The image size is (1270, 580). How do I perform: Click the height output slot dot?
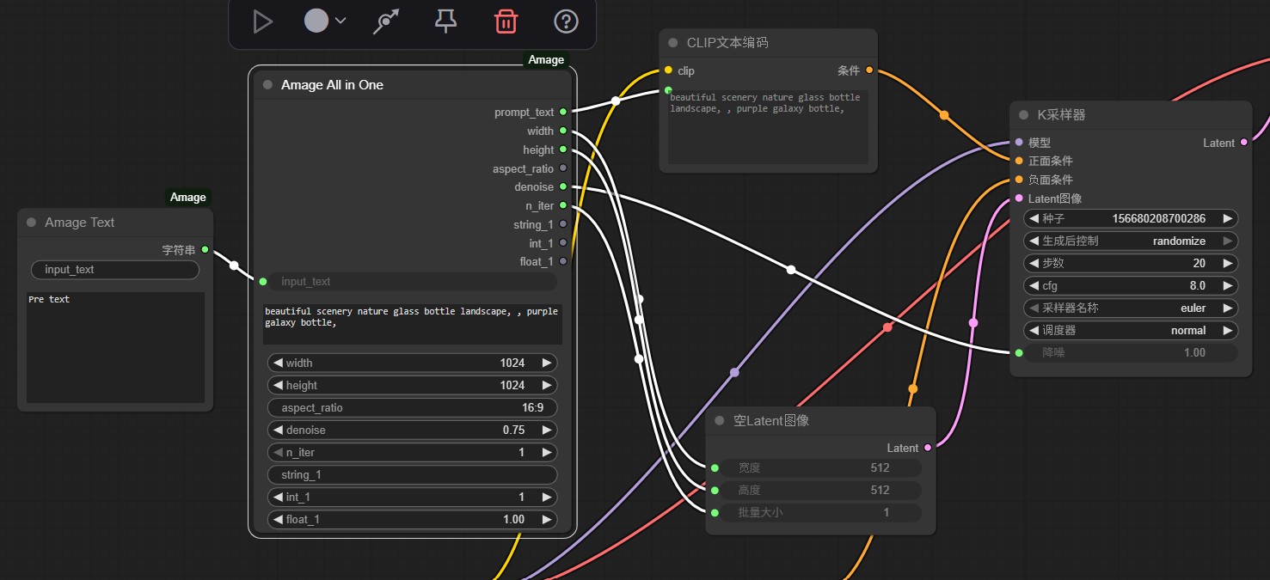tap(563, 150)
